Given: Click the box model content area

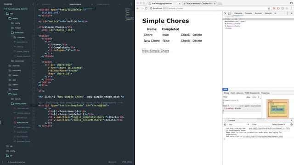Looking at the screenshot, I should coord(277,110).
